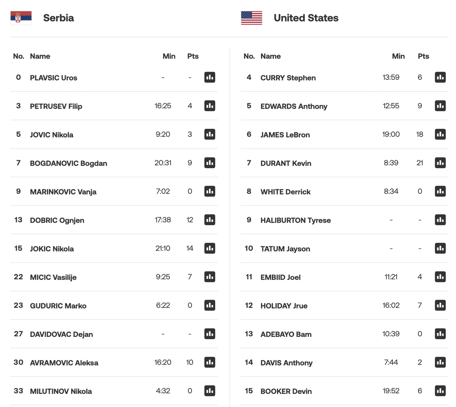Open stats panel for AVRAMOVIC Aleksa
Image resolution: width=456 pixels, height=407 pixels.
210,362
